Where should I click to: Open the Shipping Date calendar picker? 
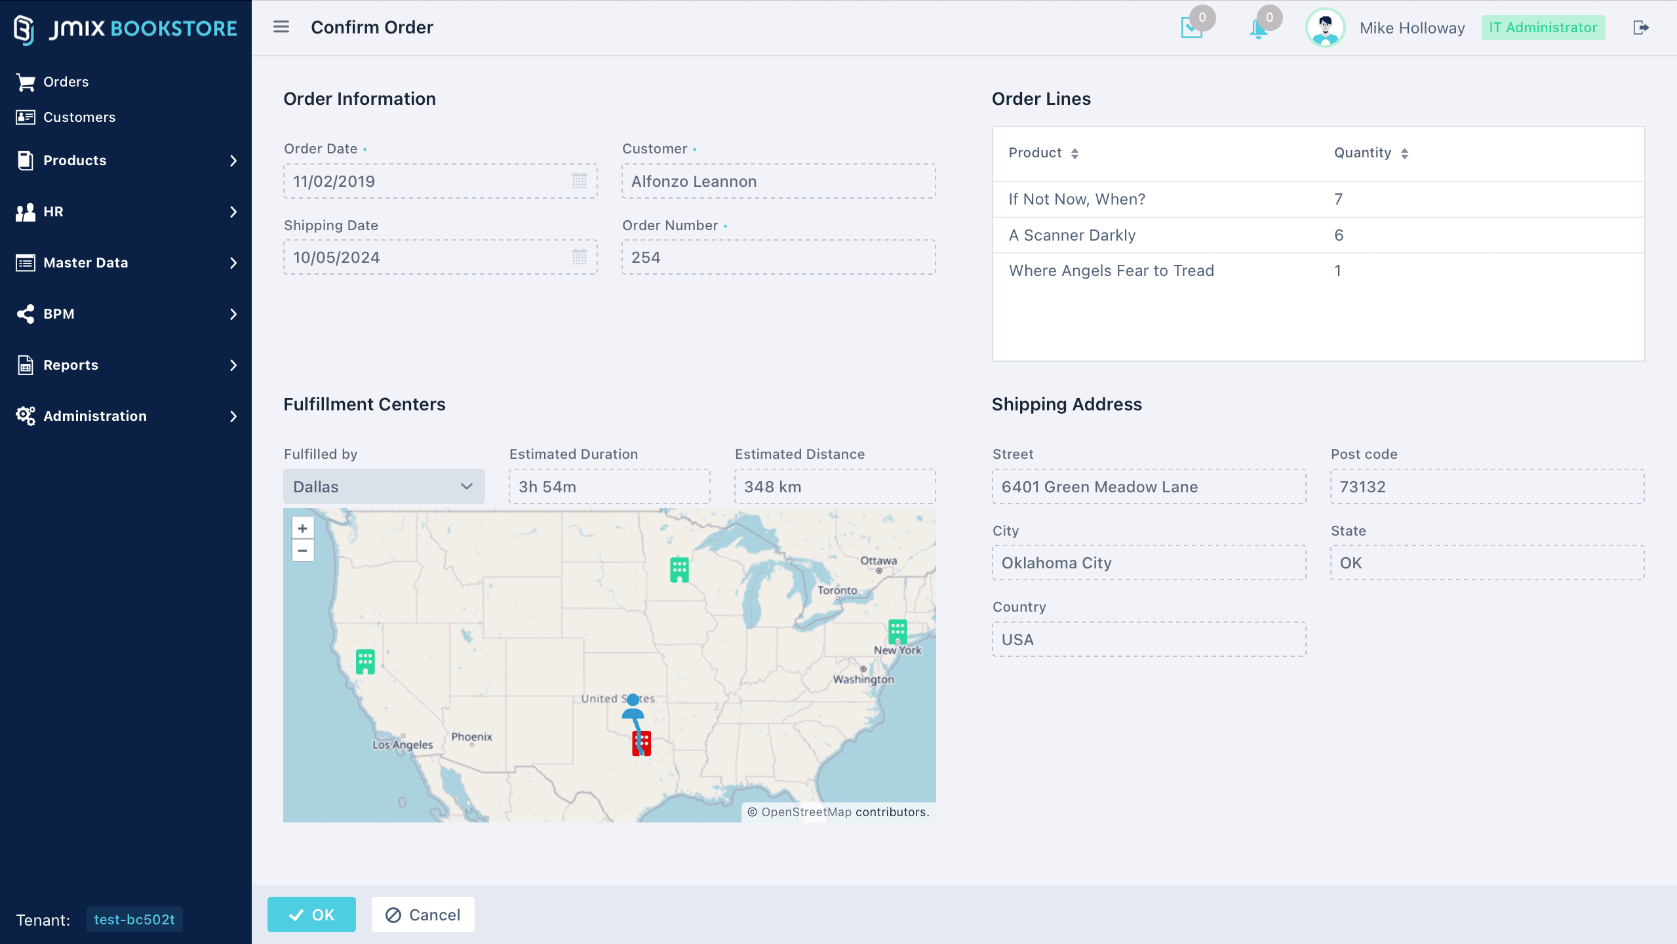pyautogui.click(x=580, y=257)
